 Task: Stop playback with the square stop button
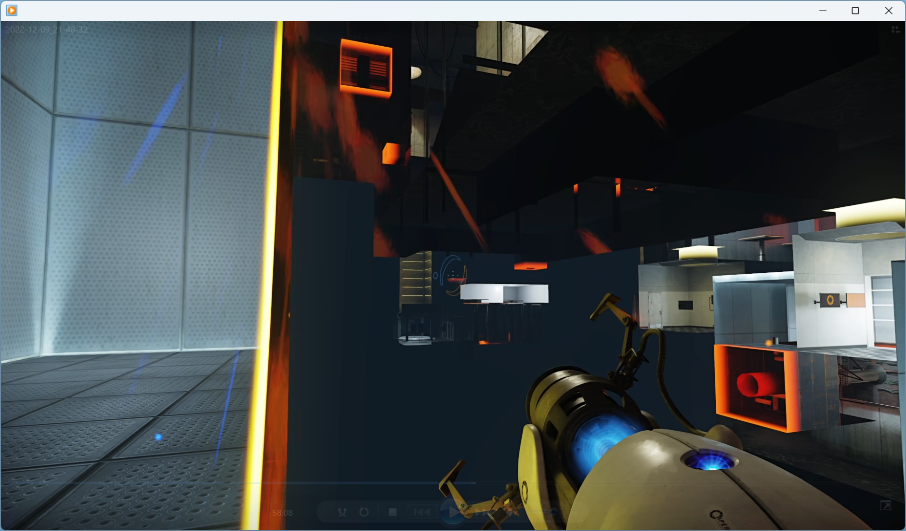393,512
